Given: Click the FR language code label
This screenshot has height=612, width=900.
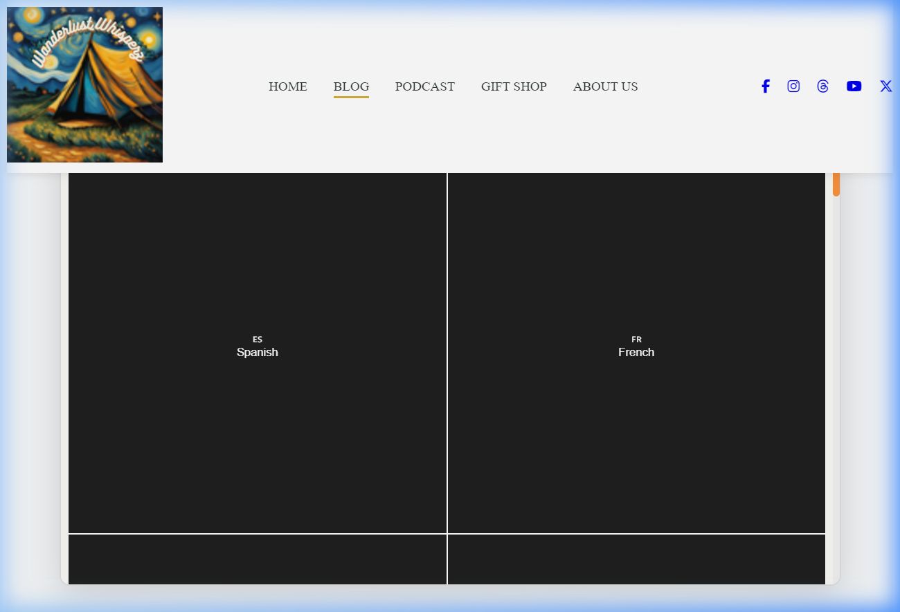Looking at the screenshot, I should [636, 340].
